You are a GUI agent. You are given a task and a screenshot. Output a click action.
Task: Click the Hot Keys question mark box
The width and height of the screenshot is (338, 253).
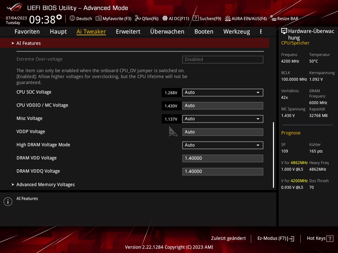(330, 239)
